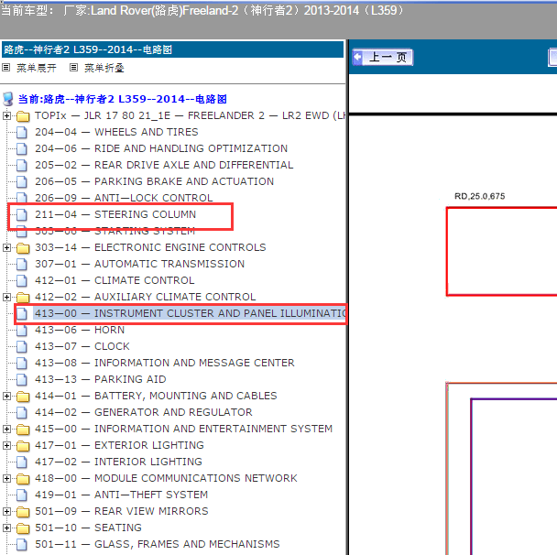Viewport: 557px width, 555px height.
Task: Click folder icon of 418-00 MODULE COMMUNICATIONS NETWORK
Action: point(23,479)
